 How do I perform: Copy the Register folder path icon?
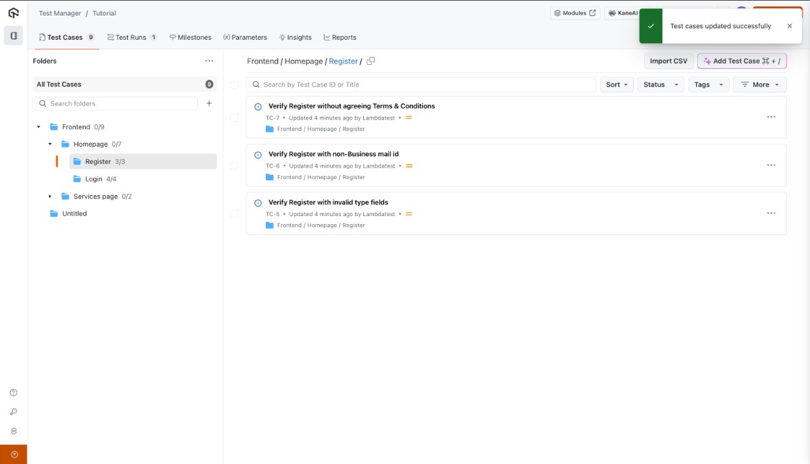[371, 61]
